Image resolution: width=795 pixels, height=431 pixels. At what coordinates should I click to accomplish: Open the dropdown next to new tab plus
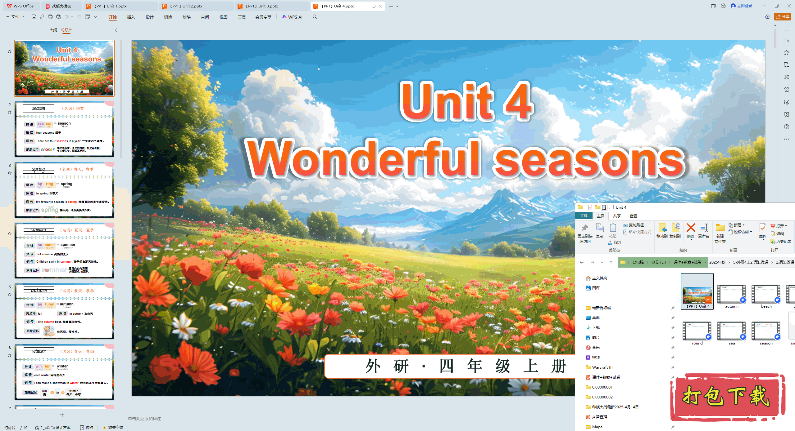397,6
